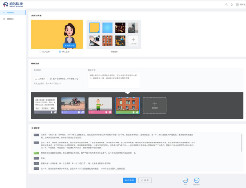Click the green highlighted line tag in script
Image resolution: width=246 pixels, height=188 pixels.
(x=36, y=153)
